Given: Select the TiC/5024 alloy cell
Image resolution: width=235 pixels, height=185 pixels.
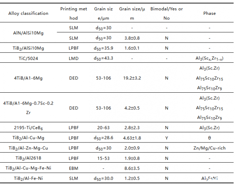Looking at the screenshot, I should point(28,58).
